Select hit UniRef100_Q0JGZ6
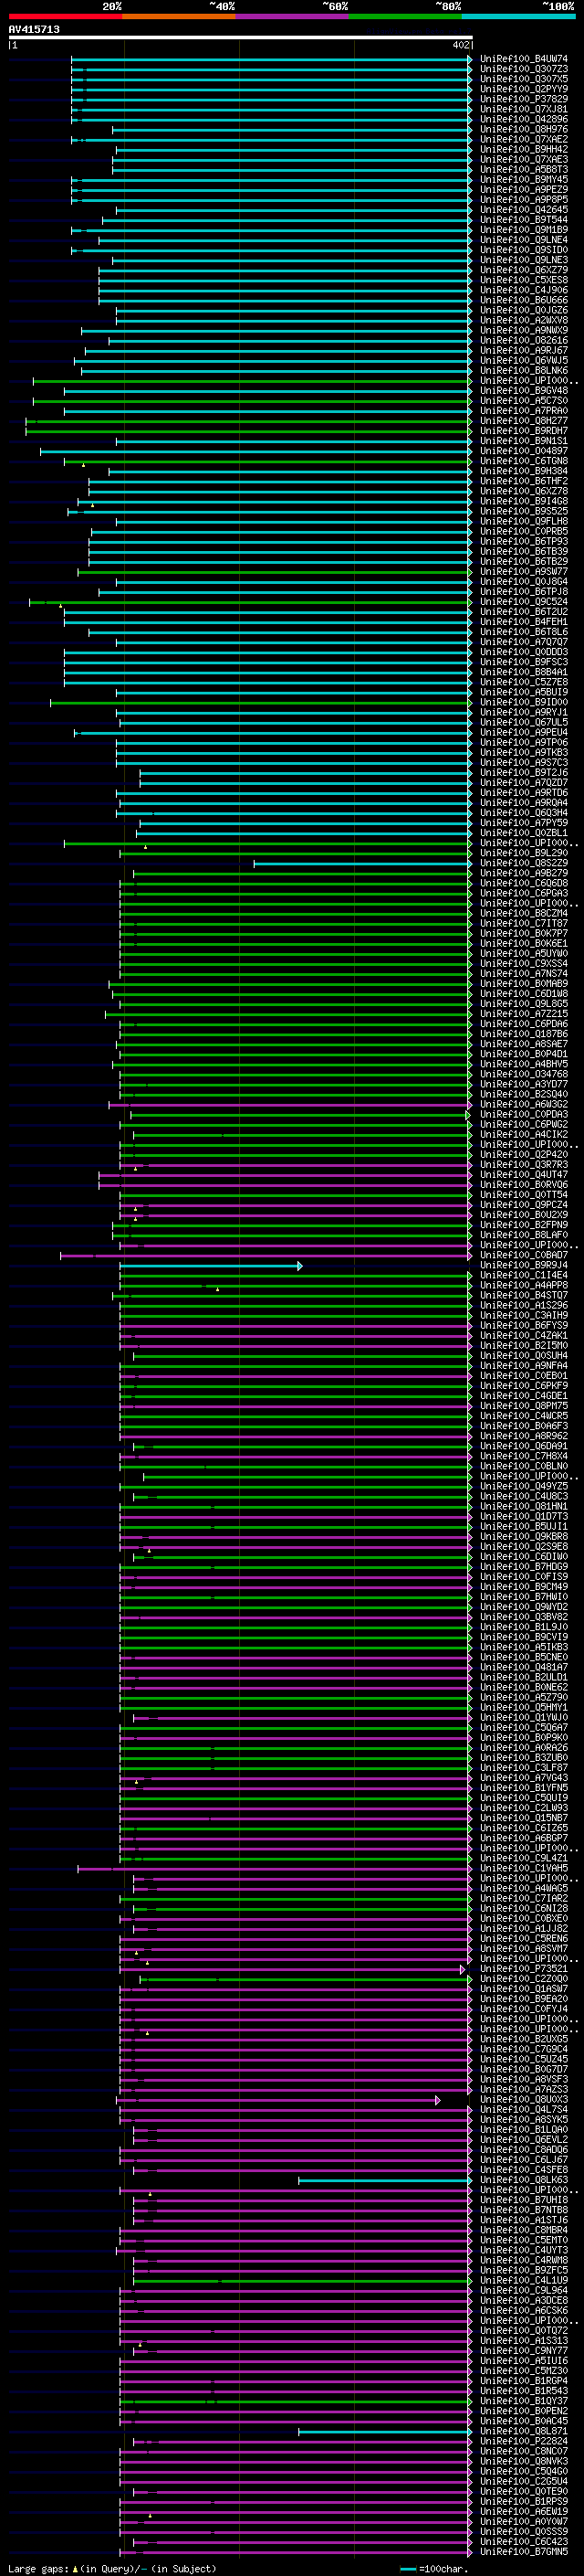 (x=524, y=310)
